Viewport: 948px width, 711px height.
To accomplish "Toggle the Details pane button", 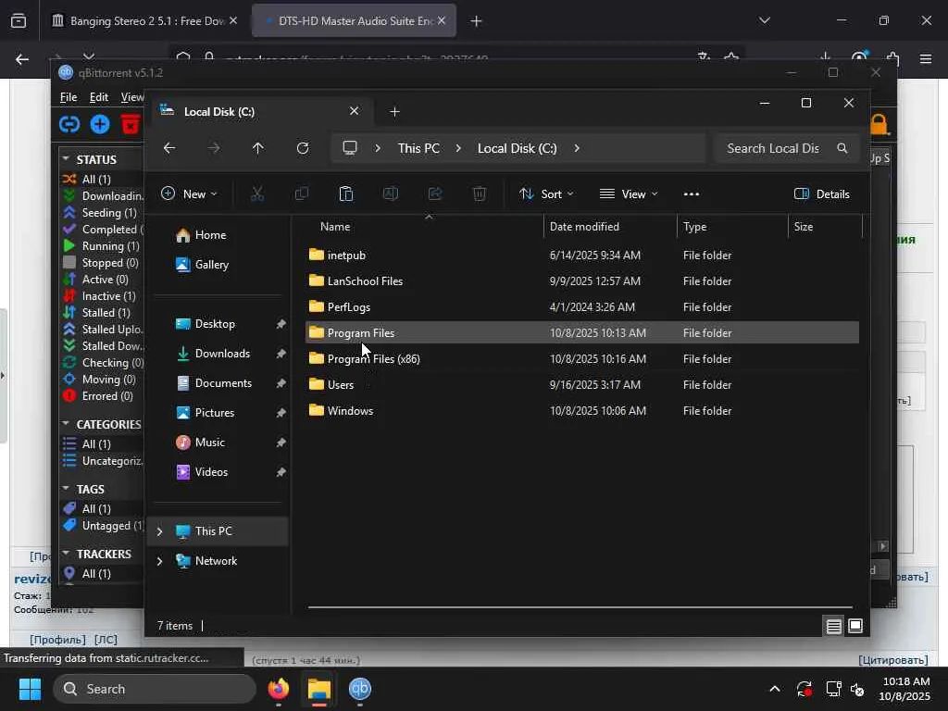I will coord(822,194).
